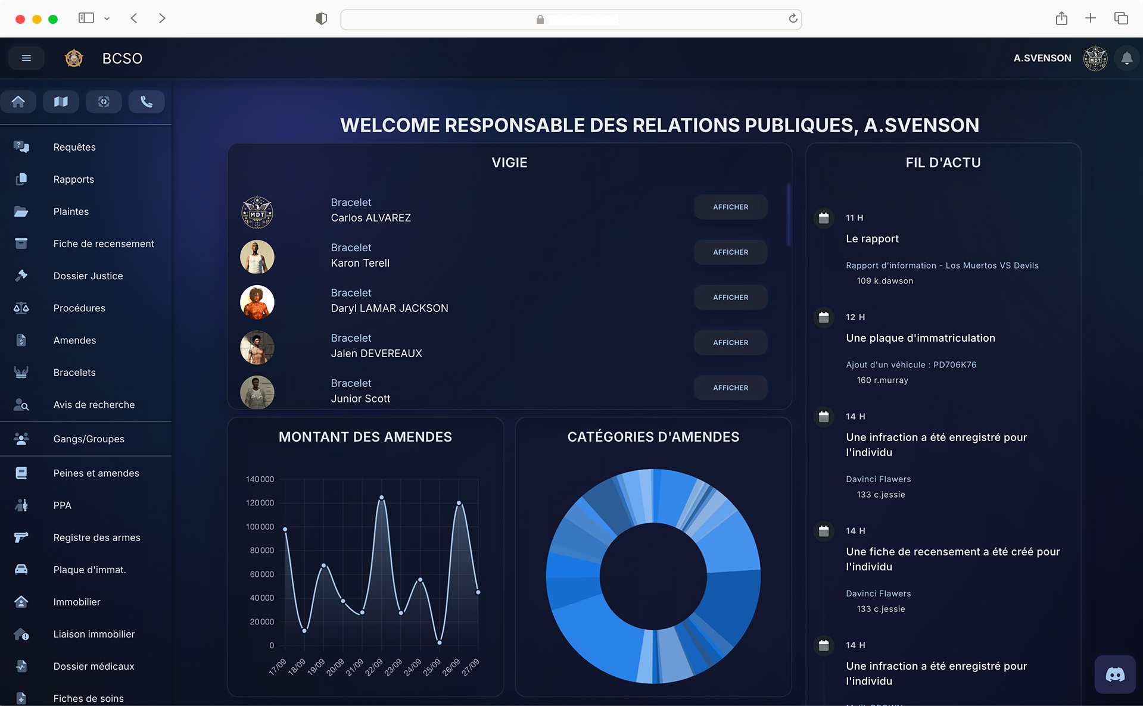Click the A.SVENSON profile avatar
1143x706 pixels.
click(x=1095, y=58)
